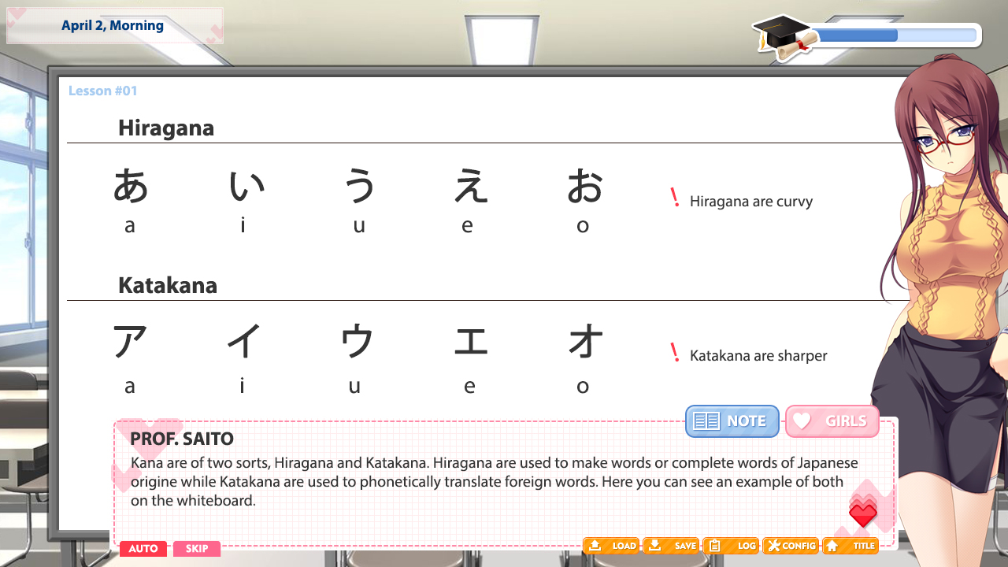Click the 'Hiragana' heading

tap(166, 128)
